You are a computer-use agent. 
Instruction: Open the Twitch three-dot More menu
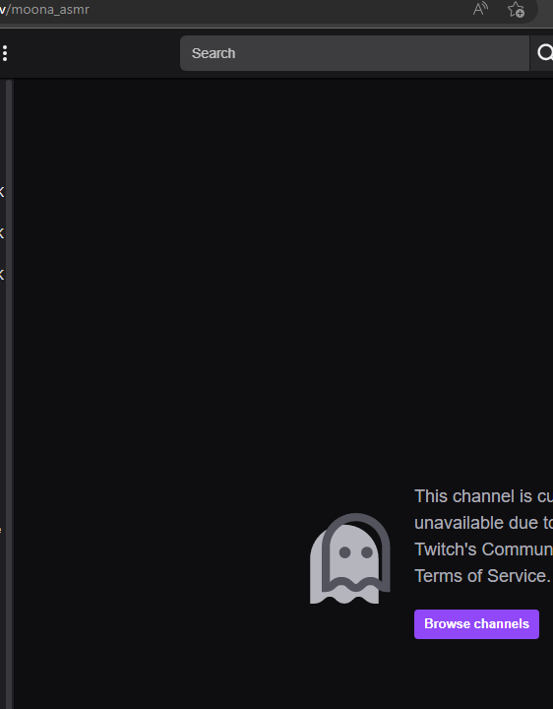tap(5, 53)
